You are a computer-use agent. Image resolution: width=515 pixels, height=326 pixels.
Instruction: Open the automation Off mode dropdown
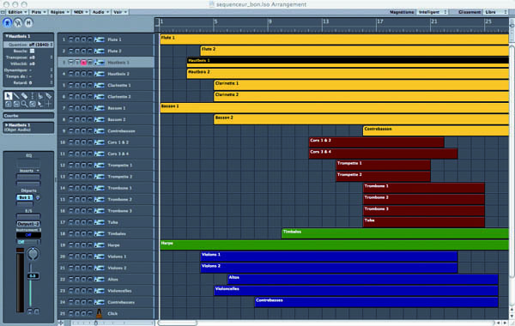point(28,242)
